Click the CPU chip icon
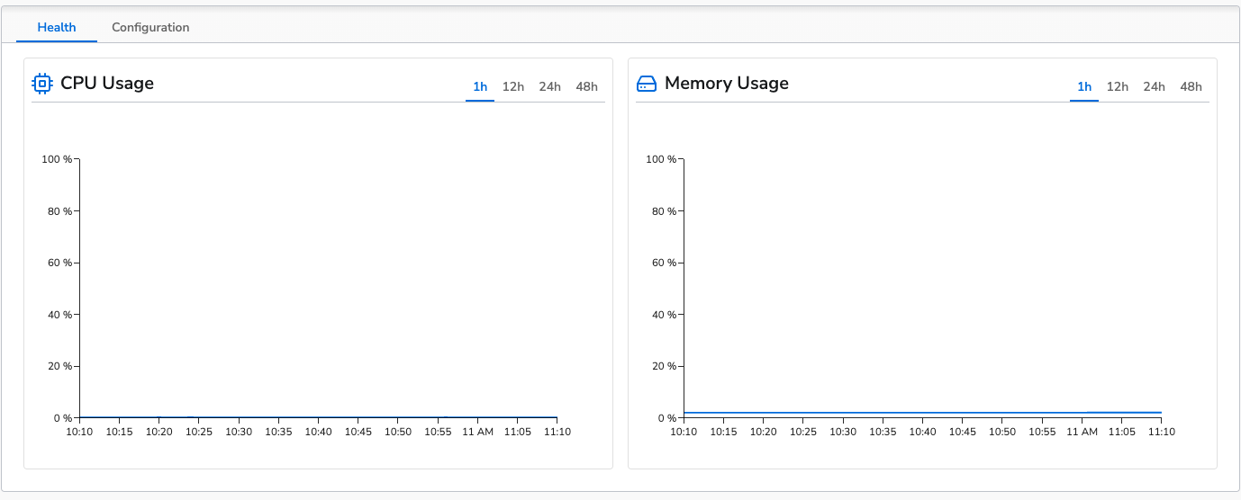This screenshot has height=500, width=1241. 41,84
